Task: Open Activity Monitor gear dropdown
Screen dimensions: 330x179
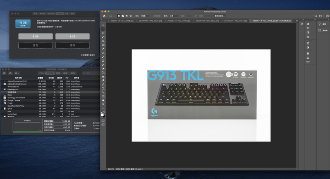Action: pyautogui.click(x=17, y=73)
